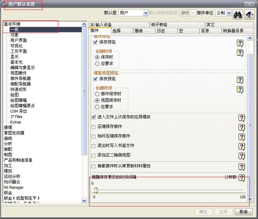Screen dimensions: 258x219
Task: Click scroll up arrow of settings panel
Action: point(250,38)
